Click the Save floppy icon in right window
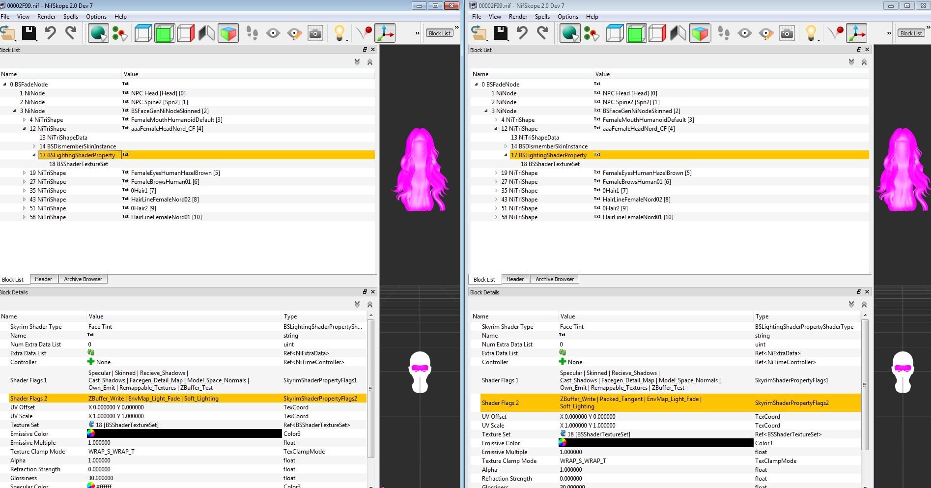This screenshot has height=488, width=931. pos(501,33)
